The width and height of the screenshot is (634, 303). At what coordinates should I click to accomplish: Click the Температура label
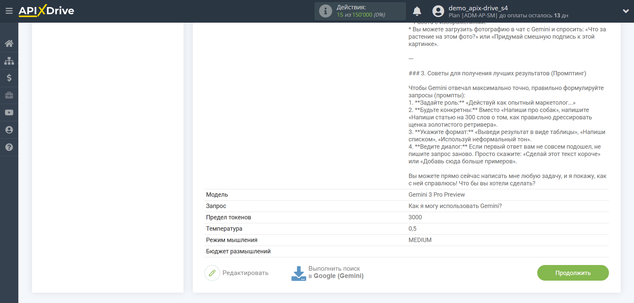click(224, 229)
